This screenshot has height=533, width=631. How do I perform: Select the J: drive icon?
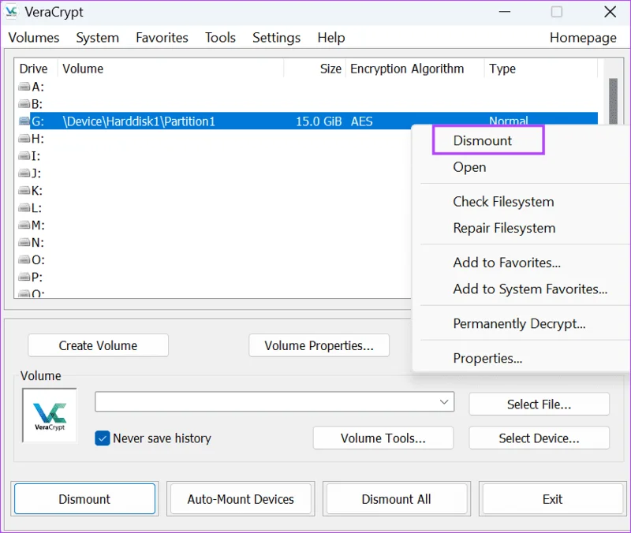(x=24, y=173)
